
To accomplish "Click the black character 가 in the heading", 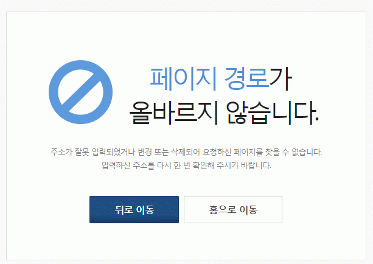I will (x=281, y=79).
